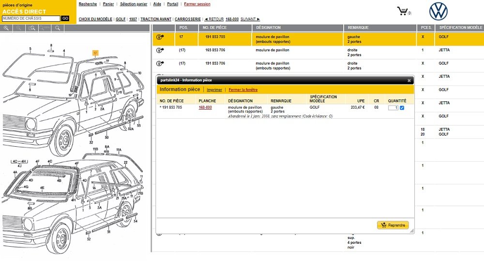Viewport: 484px width, 265px height.
Task: Click the zoom-in magnifier in diagram toolbar
Action: tap(6, 28)
